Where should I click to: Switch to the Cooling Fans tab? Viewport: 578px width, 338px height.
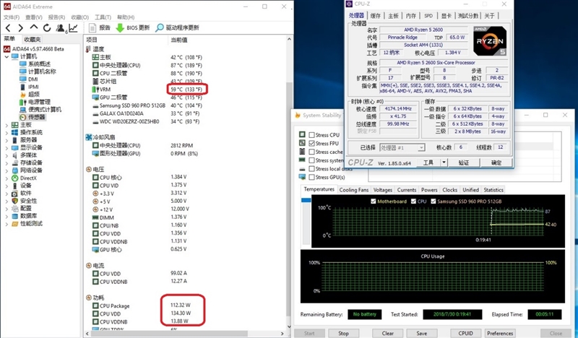[353, 190]
